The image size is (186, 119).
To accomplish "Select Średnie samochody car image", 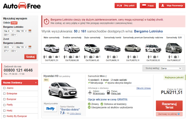I will point(72,48).
